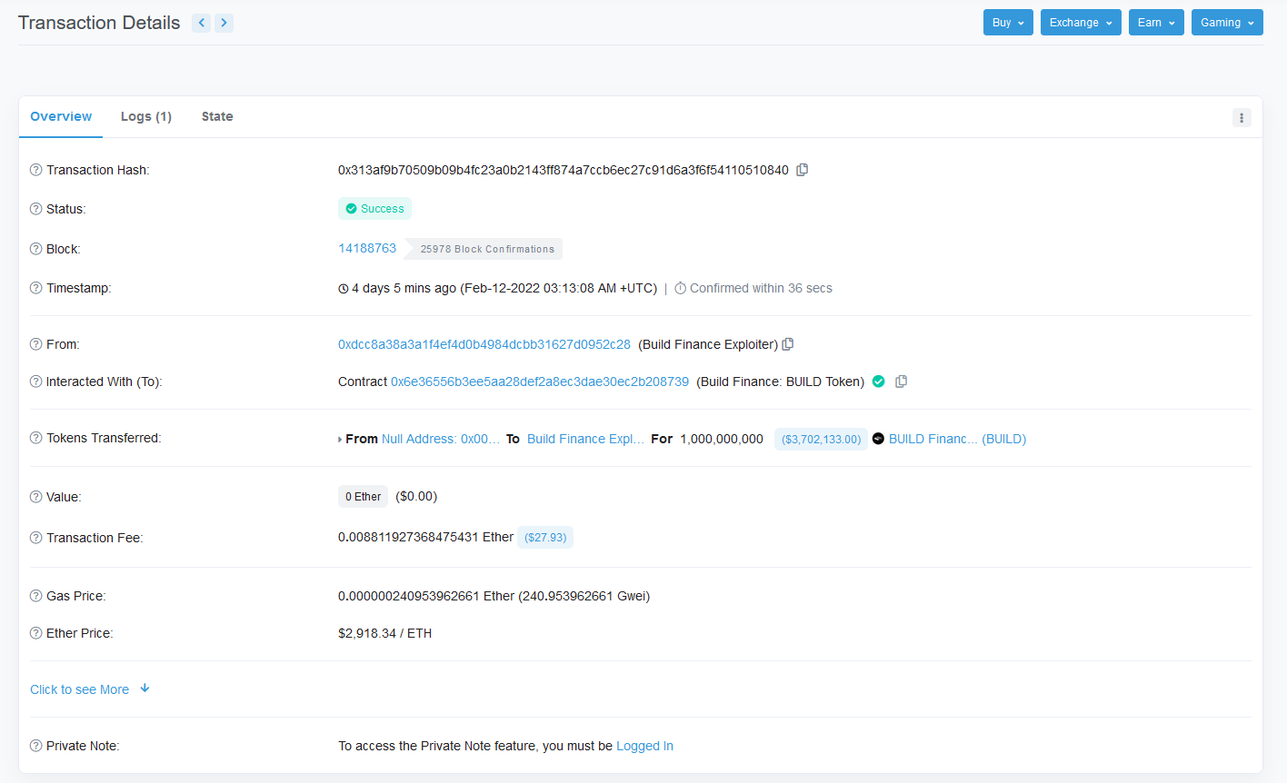Screen dimensions: 1287x783
Task: Click the Logged In link
Action: click(x=644, y=746)
